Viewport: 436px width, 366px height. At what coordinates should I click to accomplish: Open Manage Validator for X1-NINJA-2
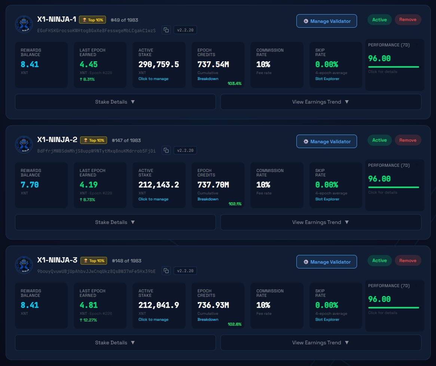(x=327, y=141)
